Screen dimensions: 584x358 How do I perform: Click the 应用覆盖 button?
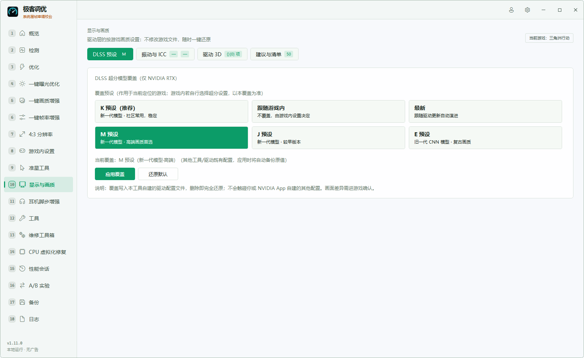point(115,174)
